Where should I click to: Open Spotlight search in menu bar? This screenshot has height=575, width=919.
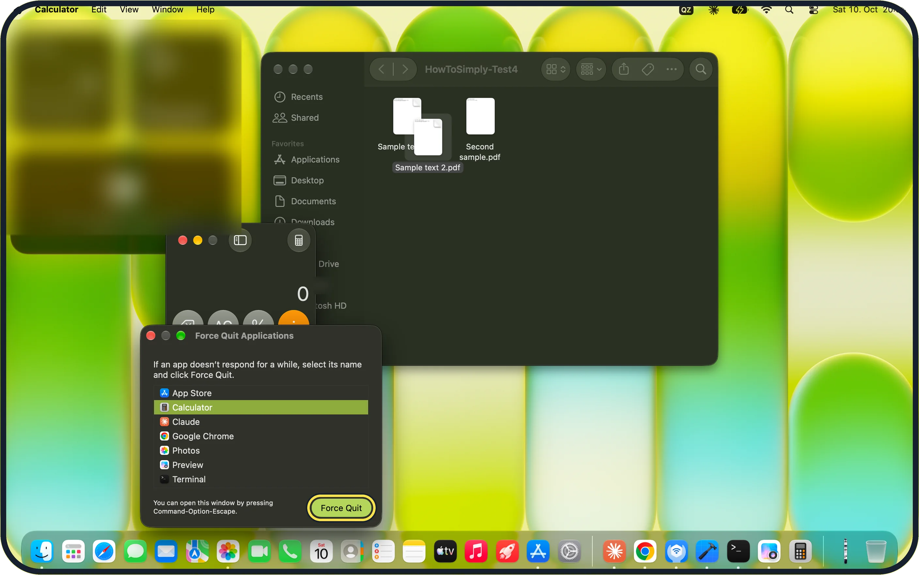789,9
